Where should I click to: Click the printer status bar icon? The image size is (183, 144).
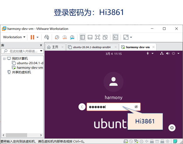[x=141, y=141]
